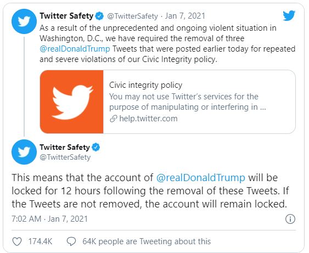Click the Twitter bird logo at top right
This screenshot has width=309, height=253.
point(289,15)
